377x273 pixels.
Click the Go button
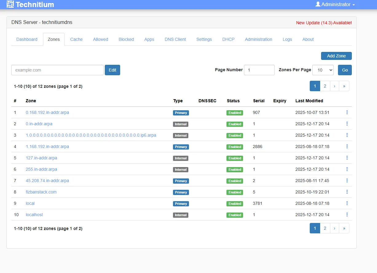(345, 70)
